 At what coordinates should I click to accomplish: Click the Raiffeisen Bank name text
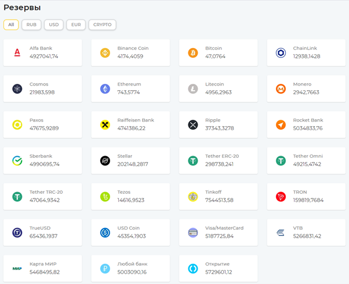pos(136,120)
